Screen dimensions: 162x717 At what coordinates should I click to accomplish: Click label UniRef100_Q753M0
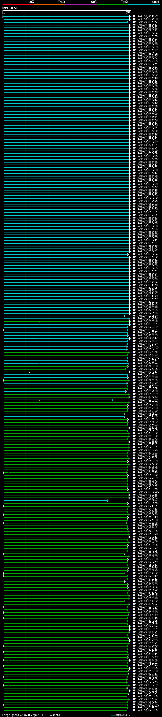tap(145, 352)
